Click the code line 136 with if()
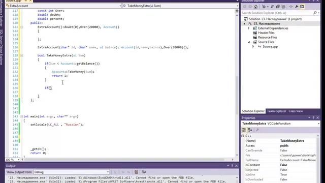Screen dimensions: 325x183 click(48, 88)
